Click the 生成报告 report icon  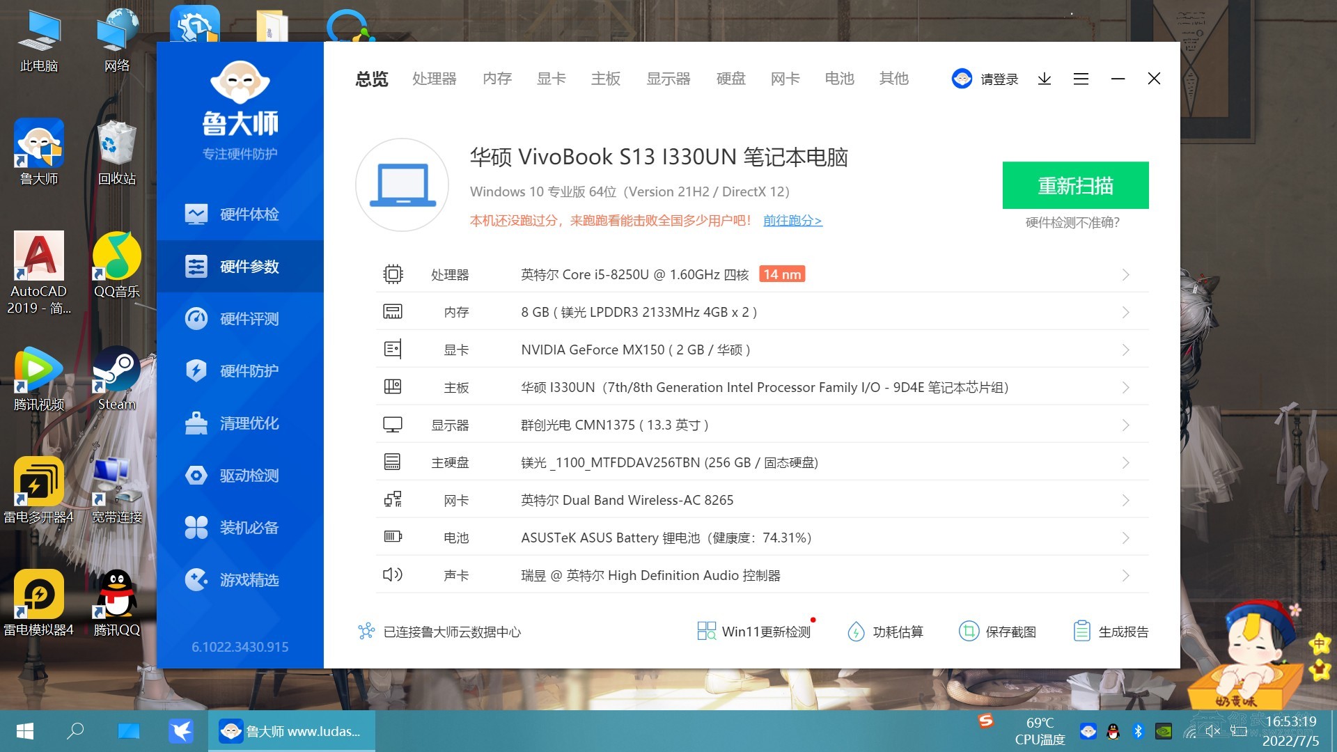[1081, 632]
